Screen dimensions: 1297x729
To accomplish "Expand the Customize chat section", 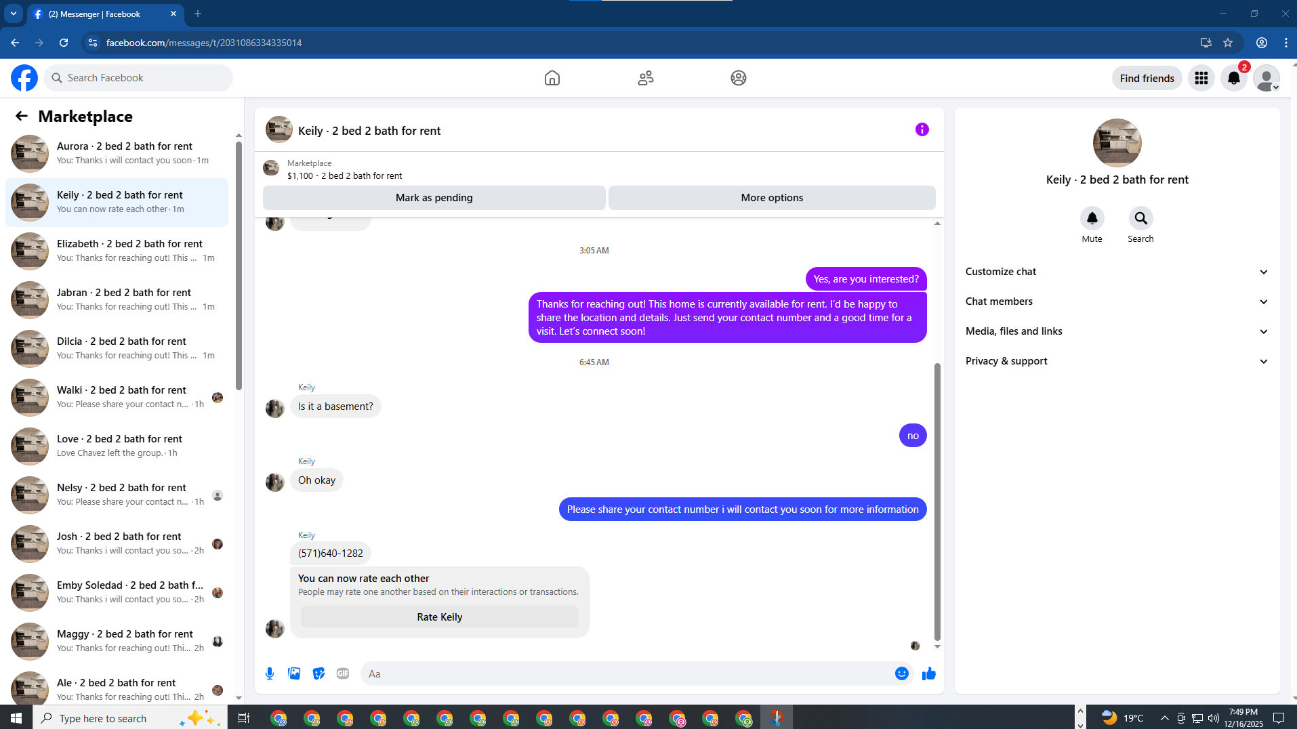I will coord(1117,272).
